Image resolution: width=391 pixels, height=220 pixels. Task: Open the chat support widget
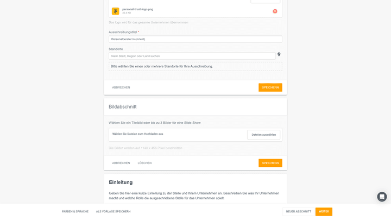382,197
